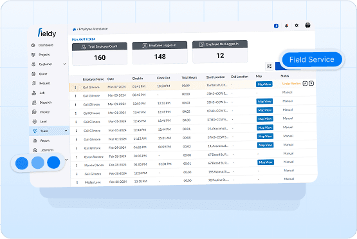Click the Employee Not Logged-In card
Screen dimensions: 357x239
(220, 52)
